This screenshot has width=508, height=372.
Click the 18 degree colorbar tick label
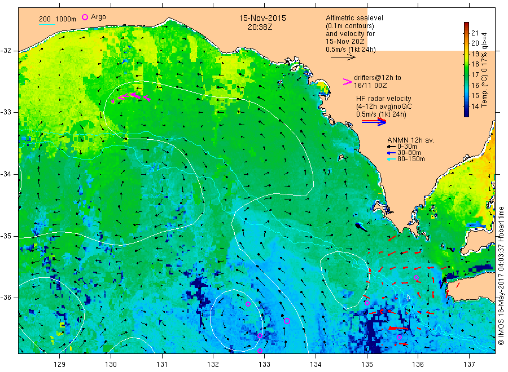pos(475,64)
